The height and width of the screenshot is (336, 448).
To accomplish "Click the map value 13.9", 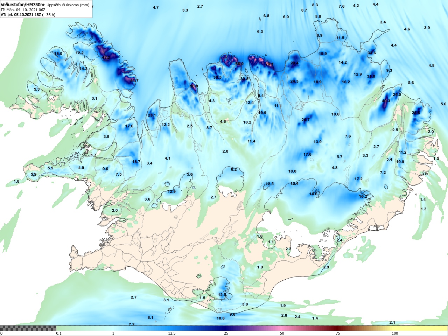I will 317,142.
